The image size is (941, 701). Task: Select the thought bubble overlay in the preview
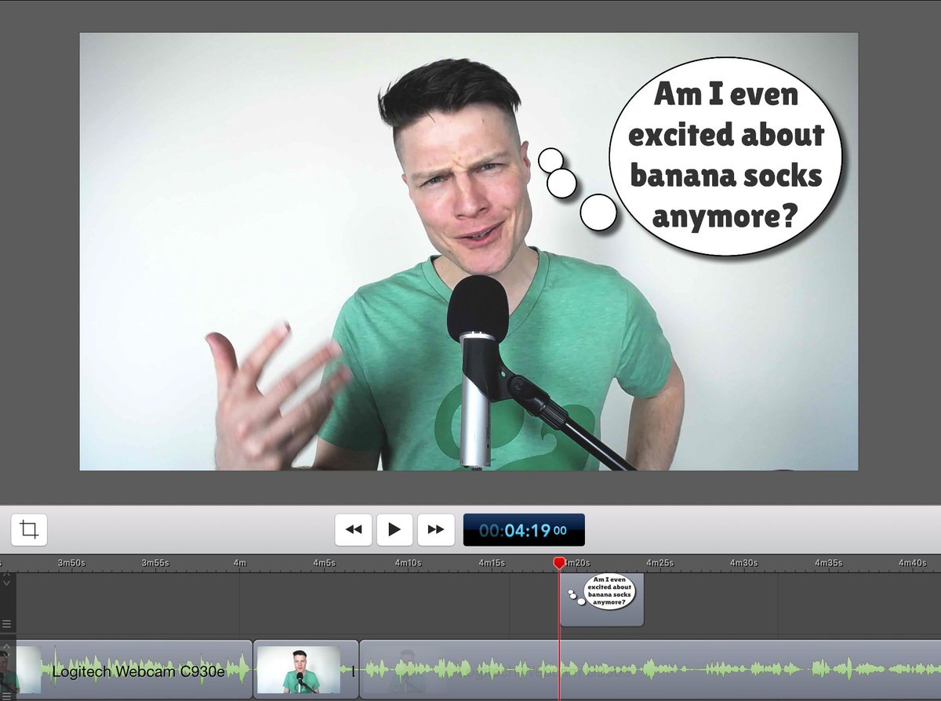[725, 155]
